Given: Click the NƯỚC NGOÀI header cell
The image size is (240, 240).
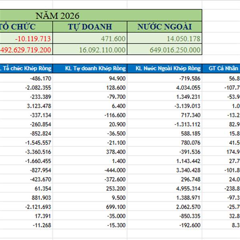Looking at the screenshot, I should coord(164,27).
